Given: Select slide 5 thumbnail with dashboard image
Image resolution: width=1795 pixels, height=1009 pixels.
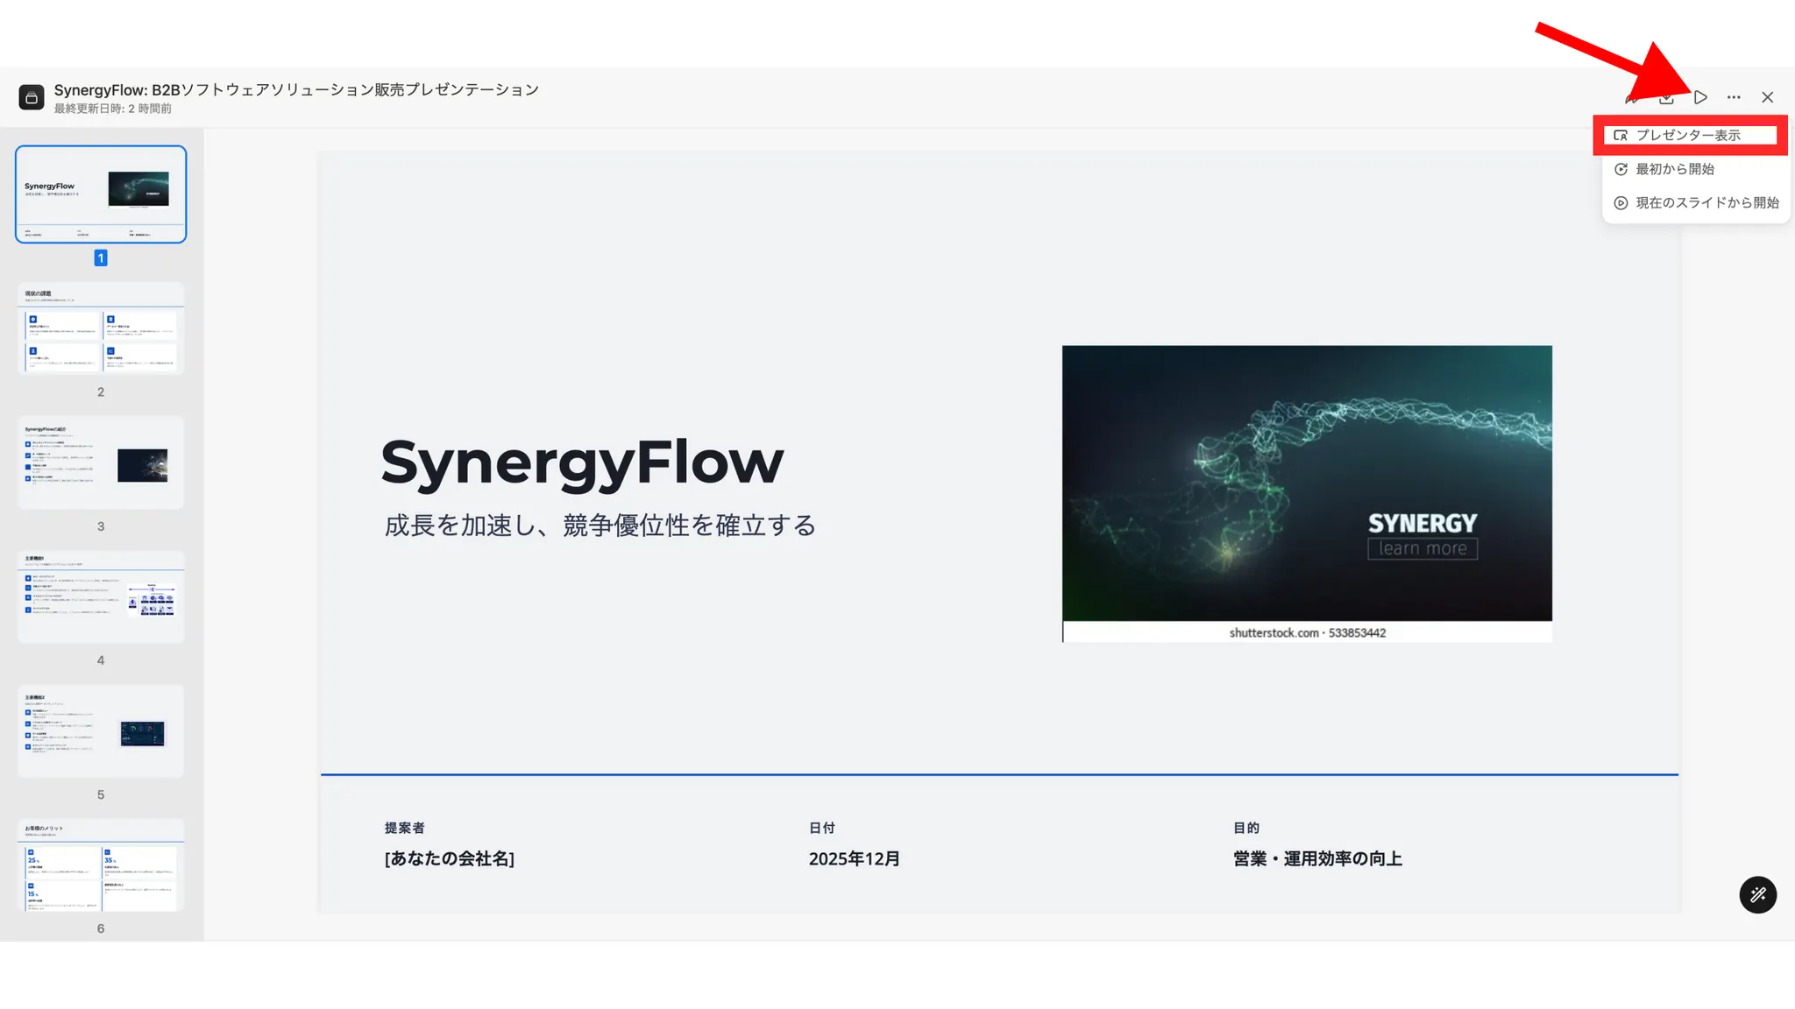Looking at the screenshot, I should pyautogui.click(x=101, y=731).
